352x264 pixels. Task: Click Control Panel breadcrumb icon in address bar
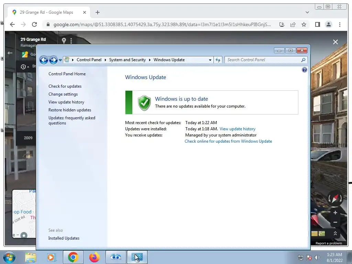(x=67, y=60)
